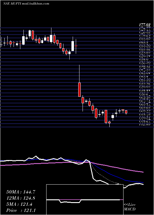Click the last red candlestick on the right
This screenshot has height=215, width=154.
click(x=126, y=112)
